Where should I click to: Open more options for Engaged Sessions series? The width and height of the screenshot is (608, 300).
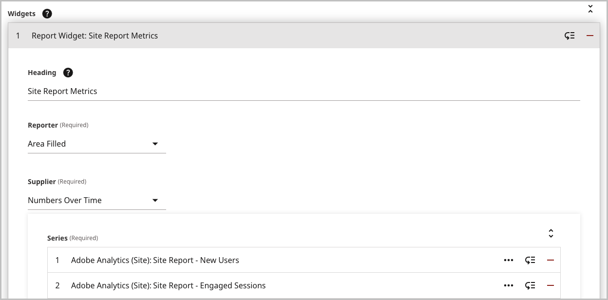(x=509, y=285)
